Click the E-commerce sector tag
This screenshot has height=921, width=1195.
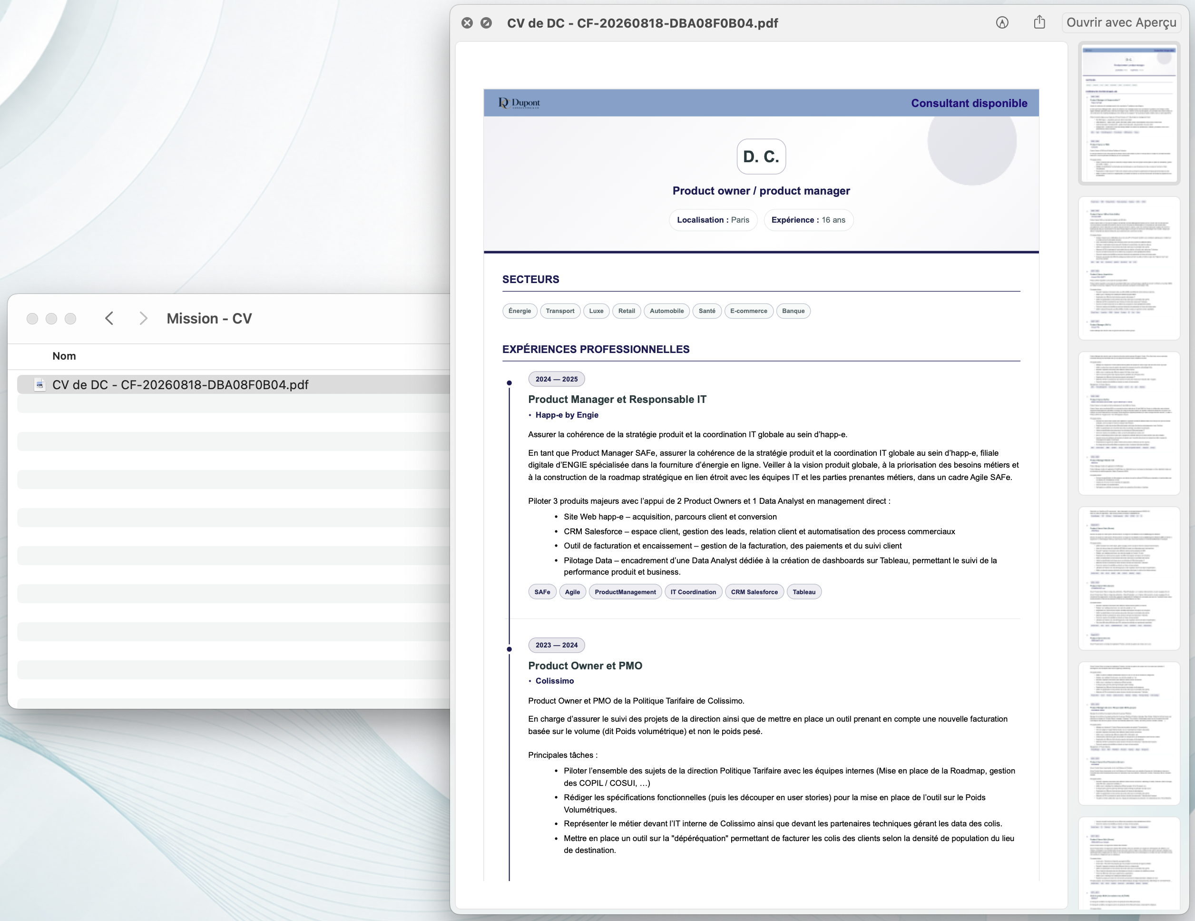click(x=748, y=311)
